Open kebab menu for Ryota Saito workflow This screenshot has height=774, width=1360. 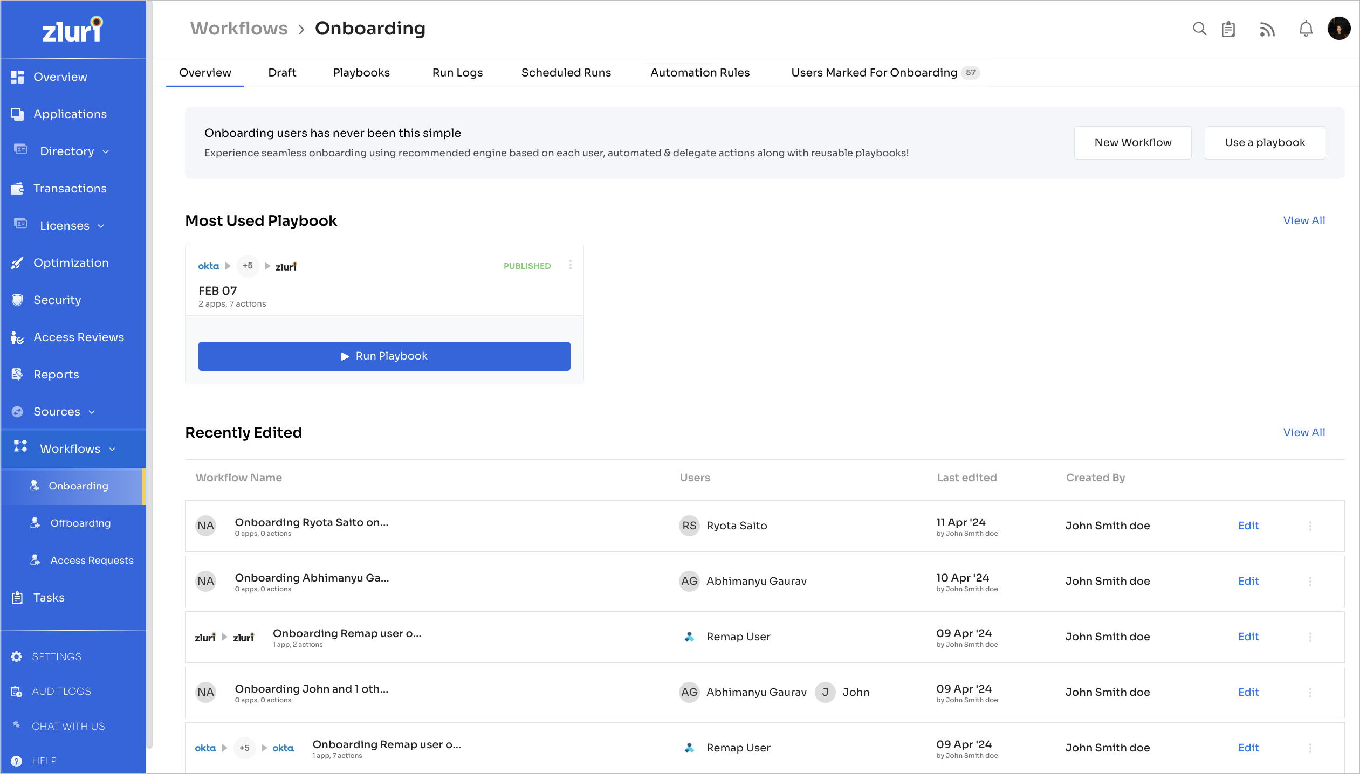click(x=1310, y=526)
